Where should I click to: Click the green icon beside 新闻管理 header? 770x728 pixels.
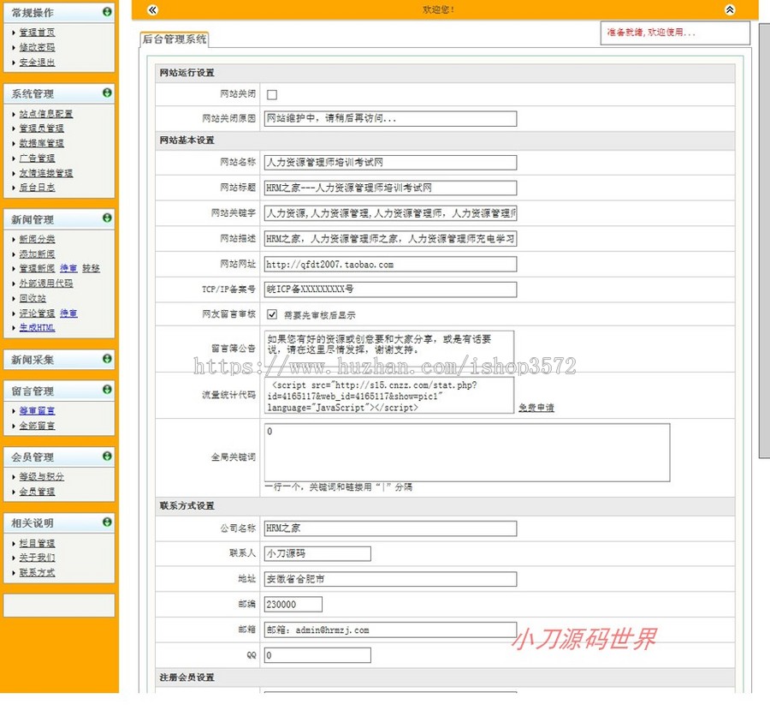click(106, 219)
